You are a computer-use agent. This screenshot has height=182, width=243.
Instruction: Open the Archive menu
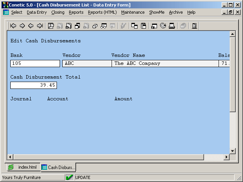pos(176,12)
